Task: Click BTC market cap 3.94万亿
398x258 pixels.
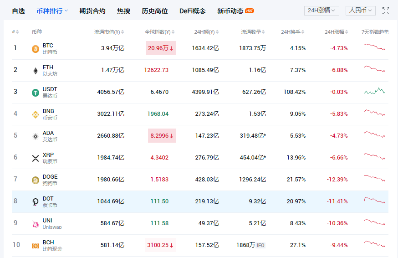Action: pos(112,48)
